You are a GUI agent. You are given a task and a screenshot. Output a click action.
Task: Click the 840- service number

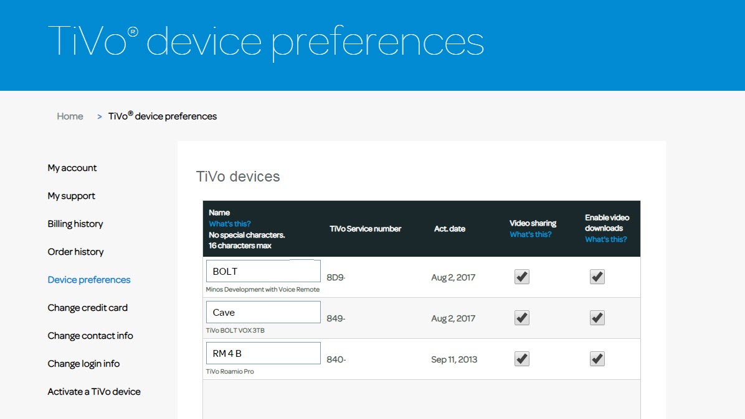coord(336,359)
